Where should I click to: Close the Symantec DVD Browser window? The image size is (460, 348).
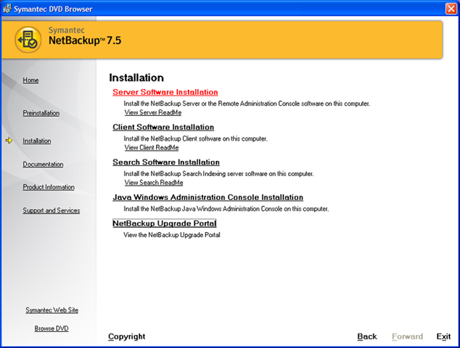[451, 9]
